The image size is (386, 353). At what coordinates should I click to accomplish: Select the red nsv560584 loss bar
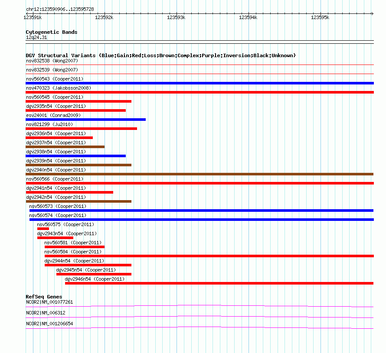pos(209,256)
